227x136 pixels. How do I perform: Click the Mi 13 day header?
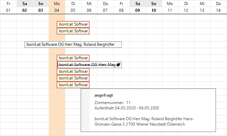click(202, 7)
